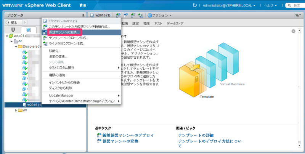
Task: Click the template icon beside w2016 (1) in tree
Action: (x=24, y=105)
